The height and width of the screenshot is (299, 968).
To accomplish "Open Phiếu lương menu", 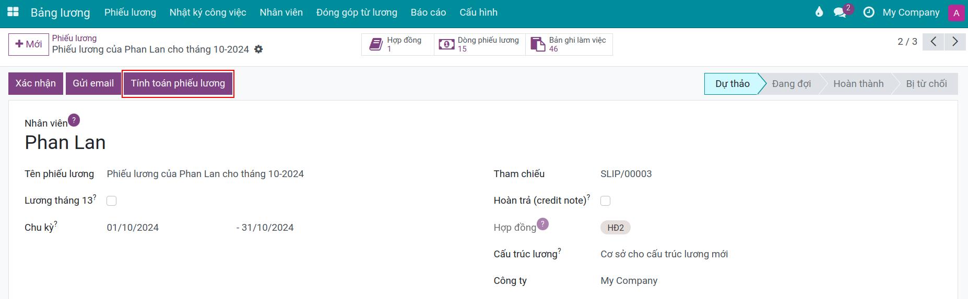I will (130, 13).
